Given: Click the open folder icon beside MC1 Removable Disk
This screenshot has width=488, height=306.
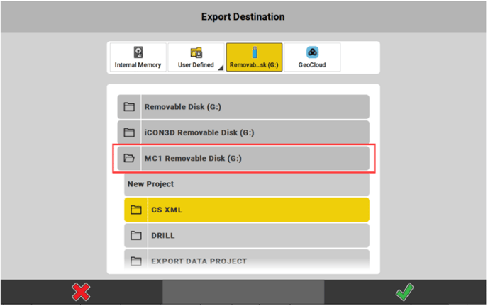Looking at the screenshot, I should (129, 159).
